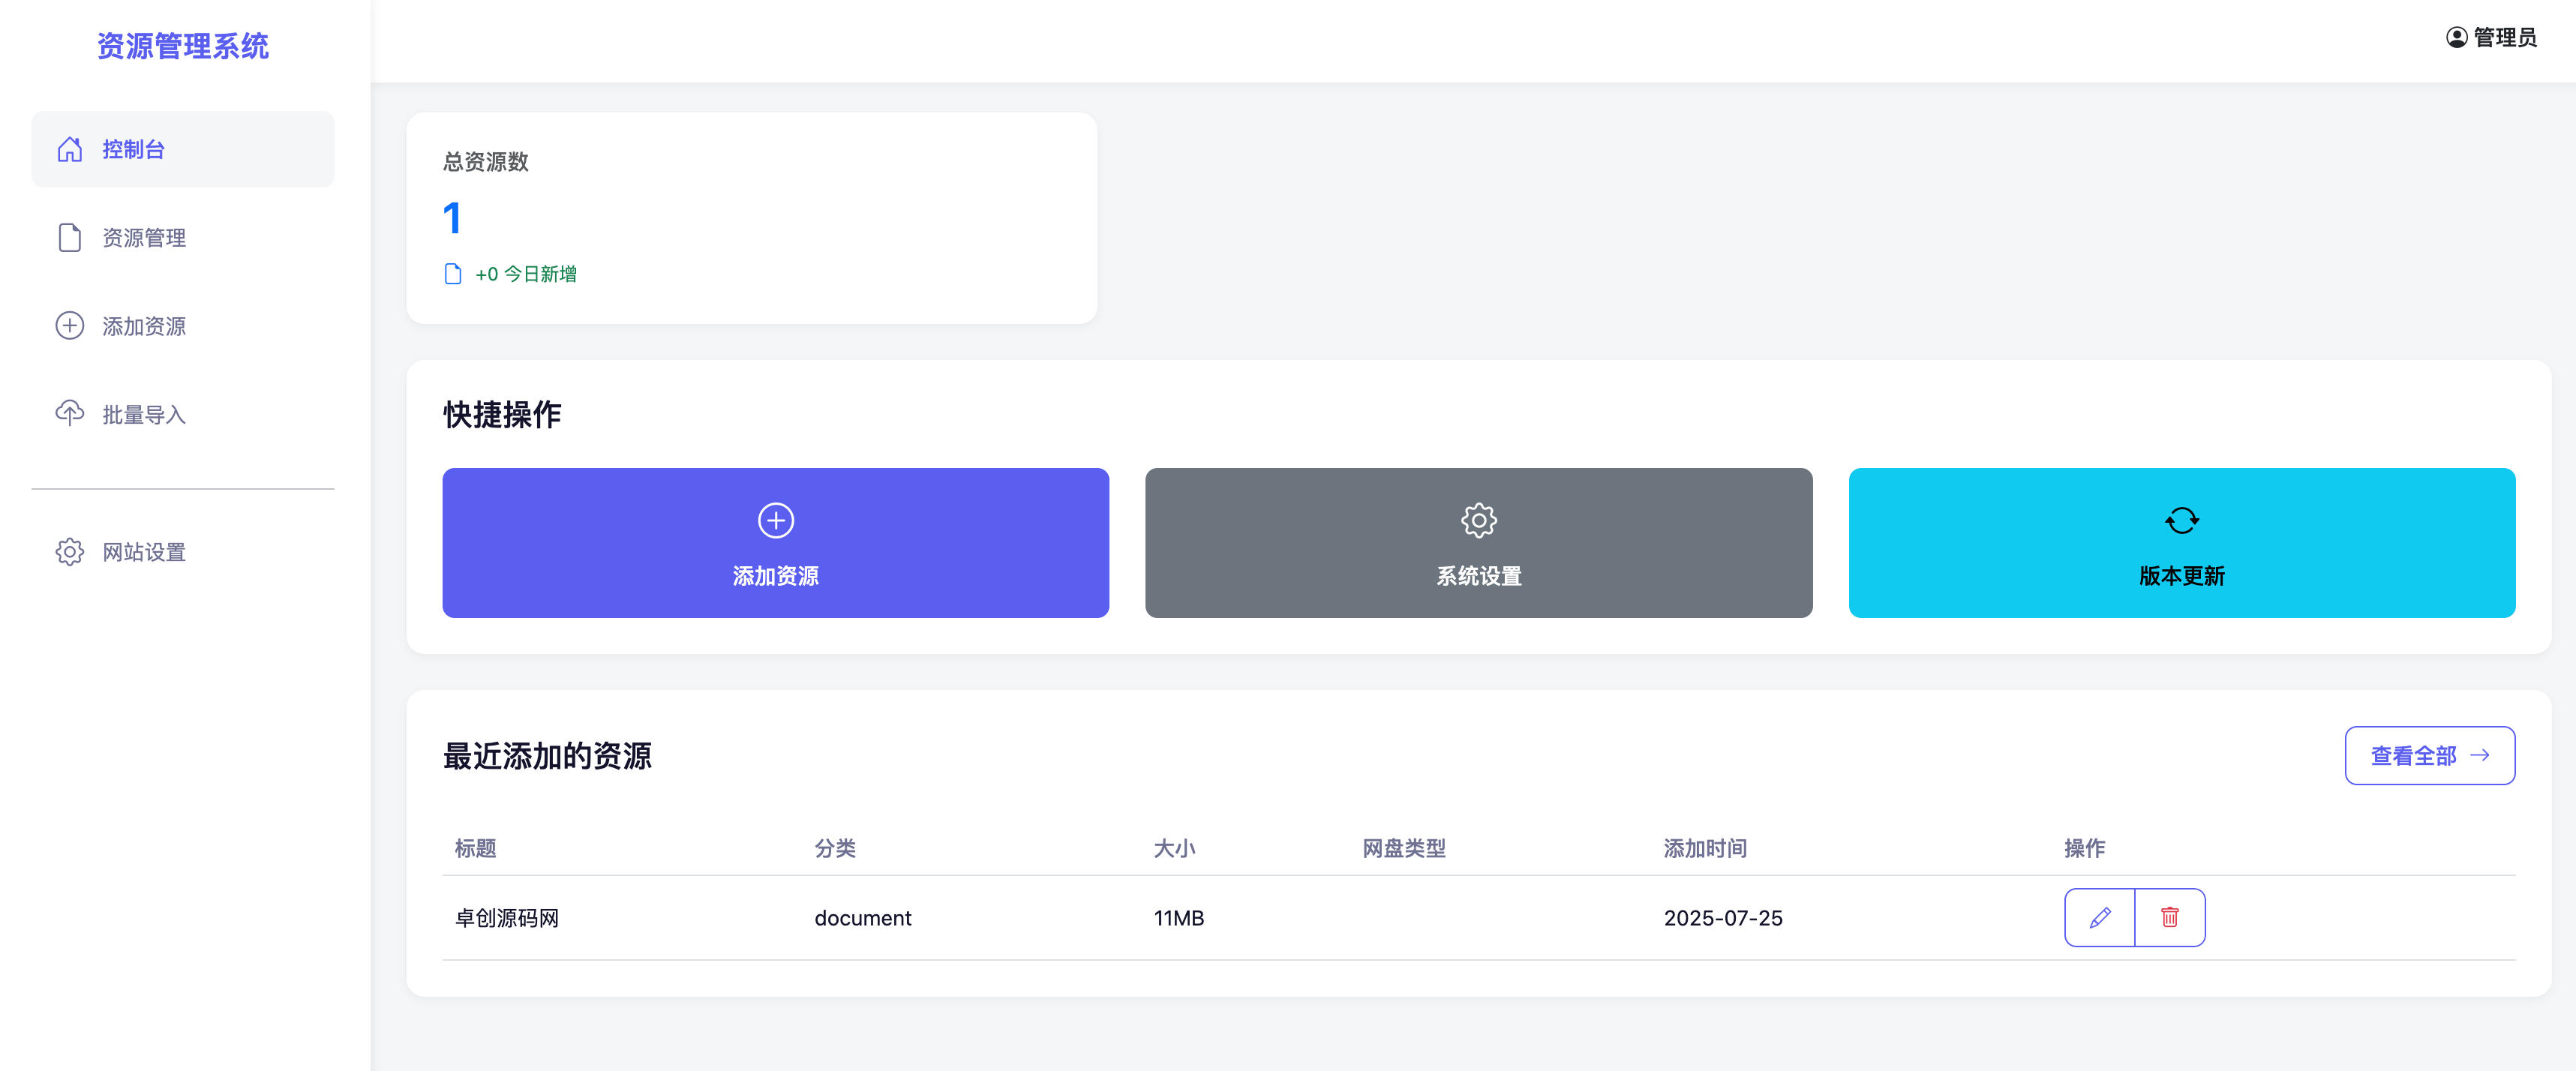The height and width of the screenshot is (1071, 2576).
Task: Click the refresh arrows icon in 版本更新 card
Action: pos(2181,520)
